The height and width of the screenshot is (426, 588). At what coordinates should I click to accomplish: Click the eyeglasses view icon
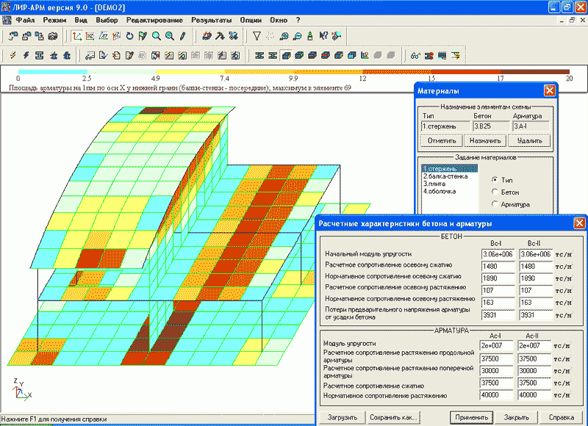tap(415, 55)
